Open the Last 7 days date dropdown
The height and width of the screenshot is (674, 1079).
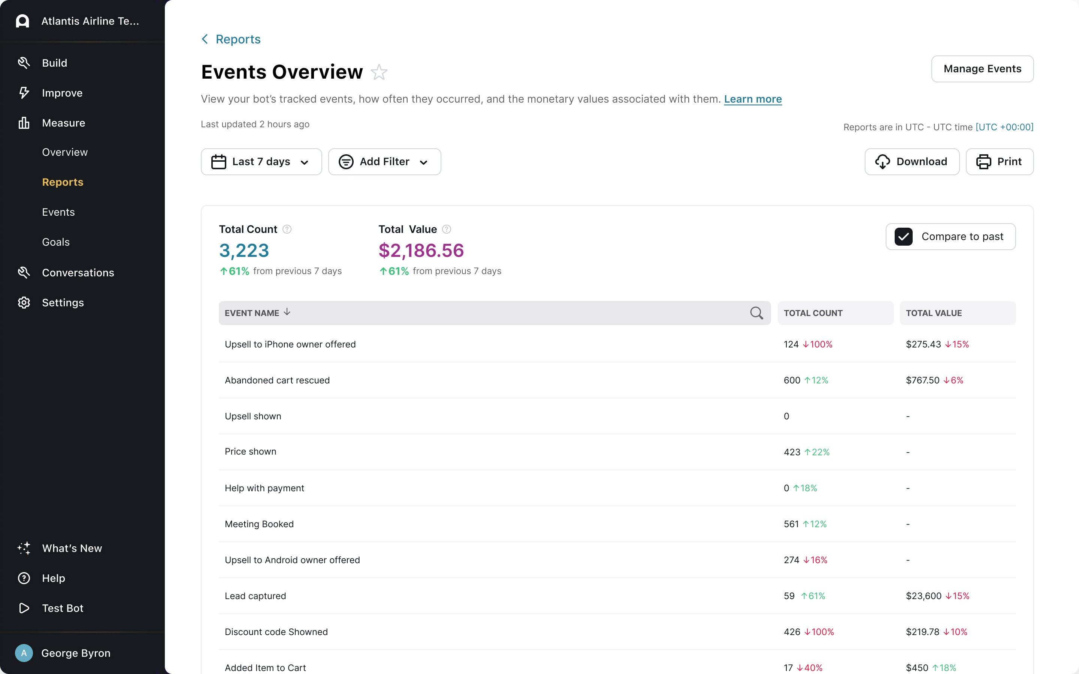261,162
